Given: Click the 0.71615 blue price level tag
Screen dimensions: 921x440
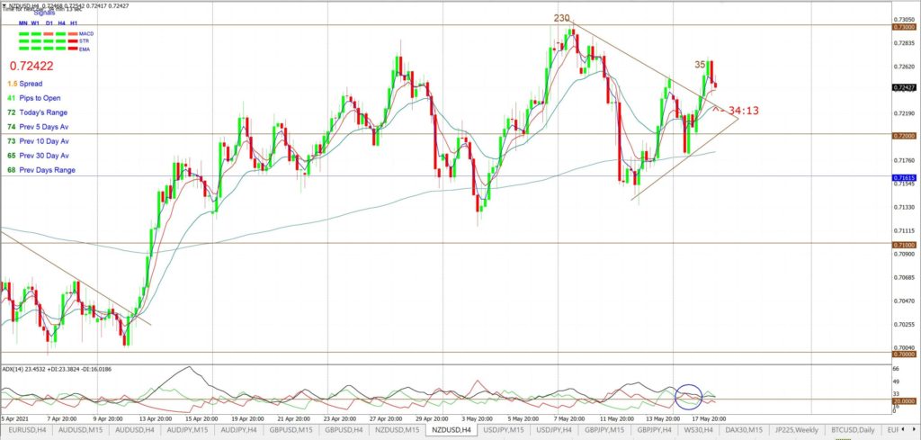Looking at the screenshot, I should coord(903,177).
